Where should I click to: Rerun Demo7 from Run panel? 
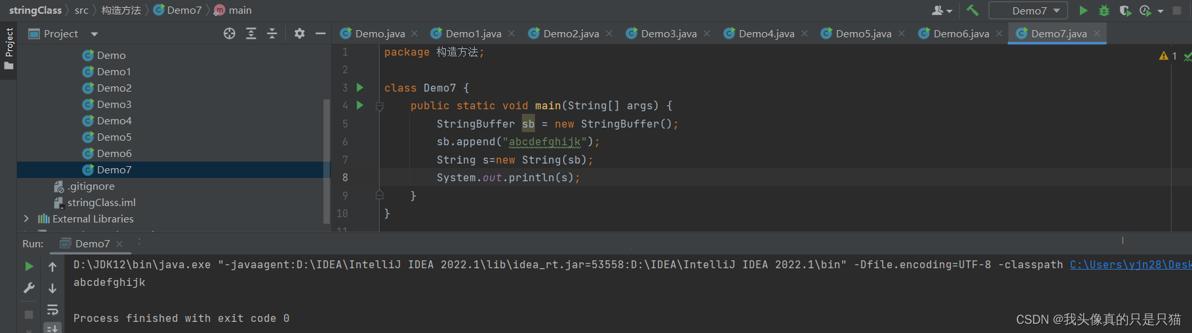29,266
